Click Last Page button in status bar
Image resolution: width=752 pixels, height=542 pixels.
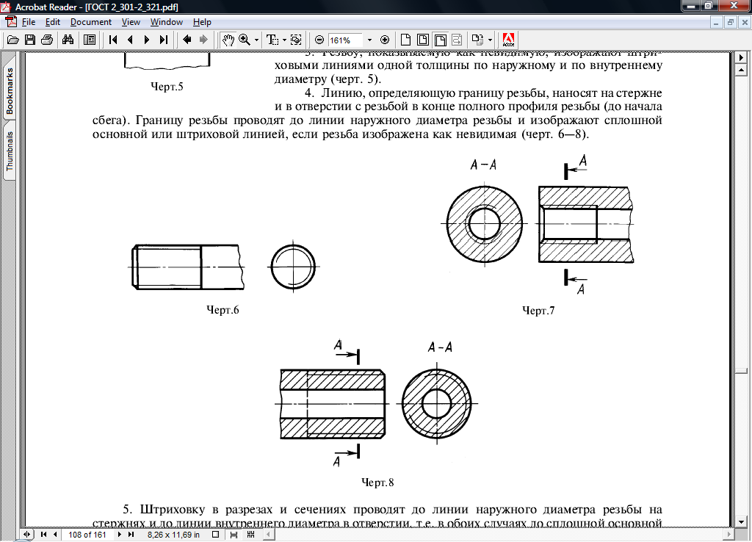click(x=131, y=535)
